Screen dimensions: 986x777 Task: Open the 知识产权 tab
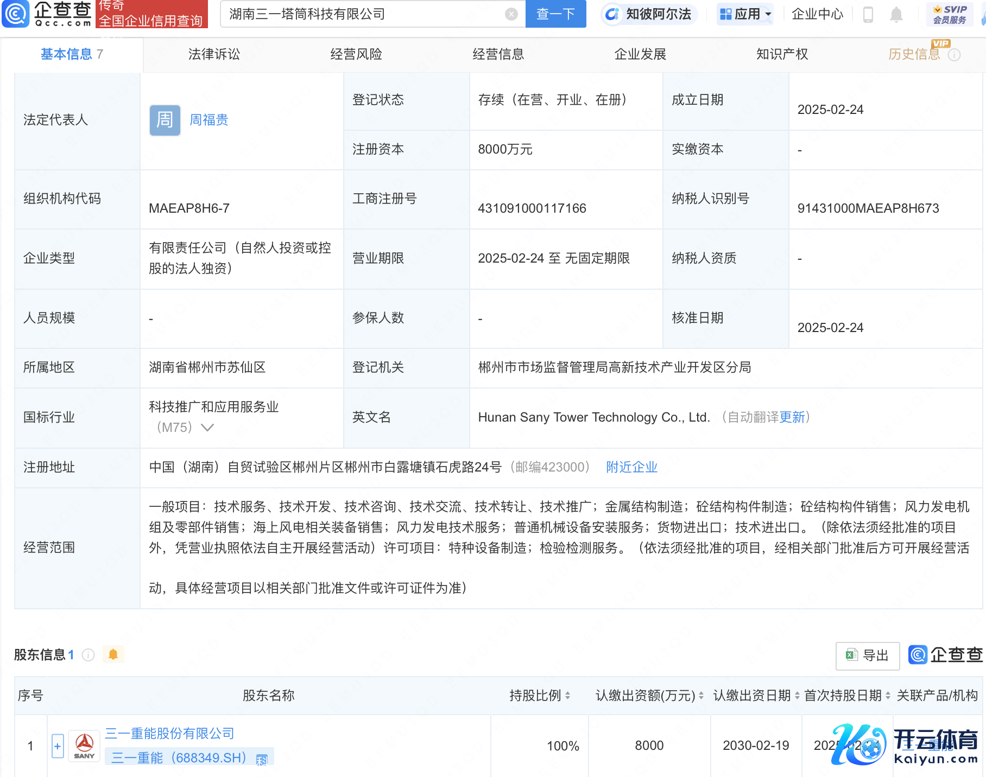pyautogui.click(x=782, y=54)
